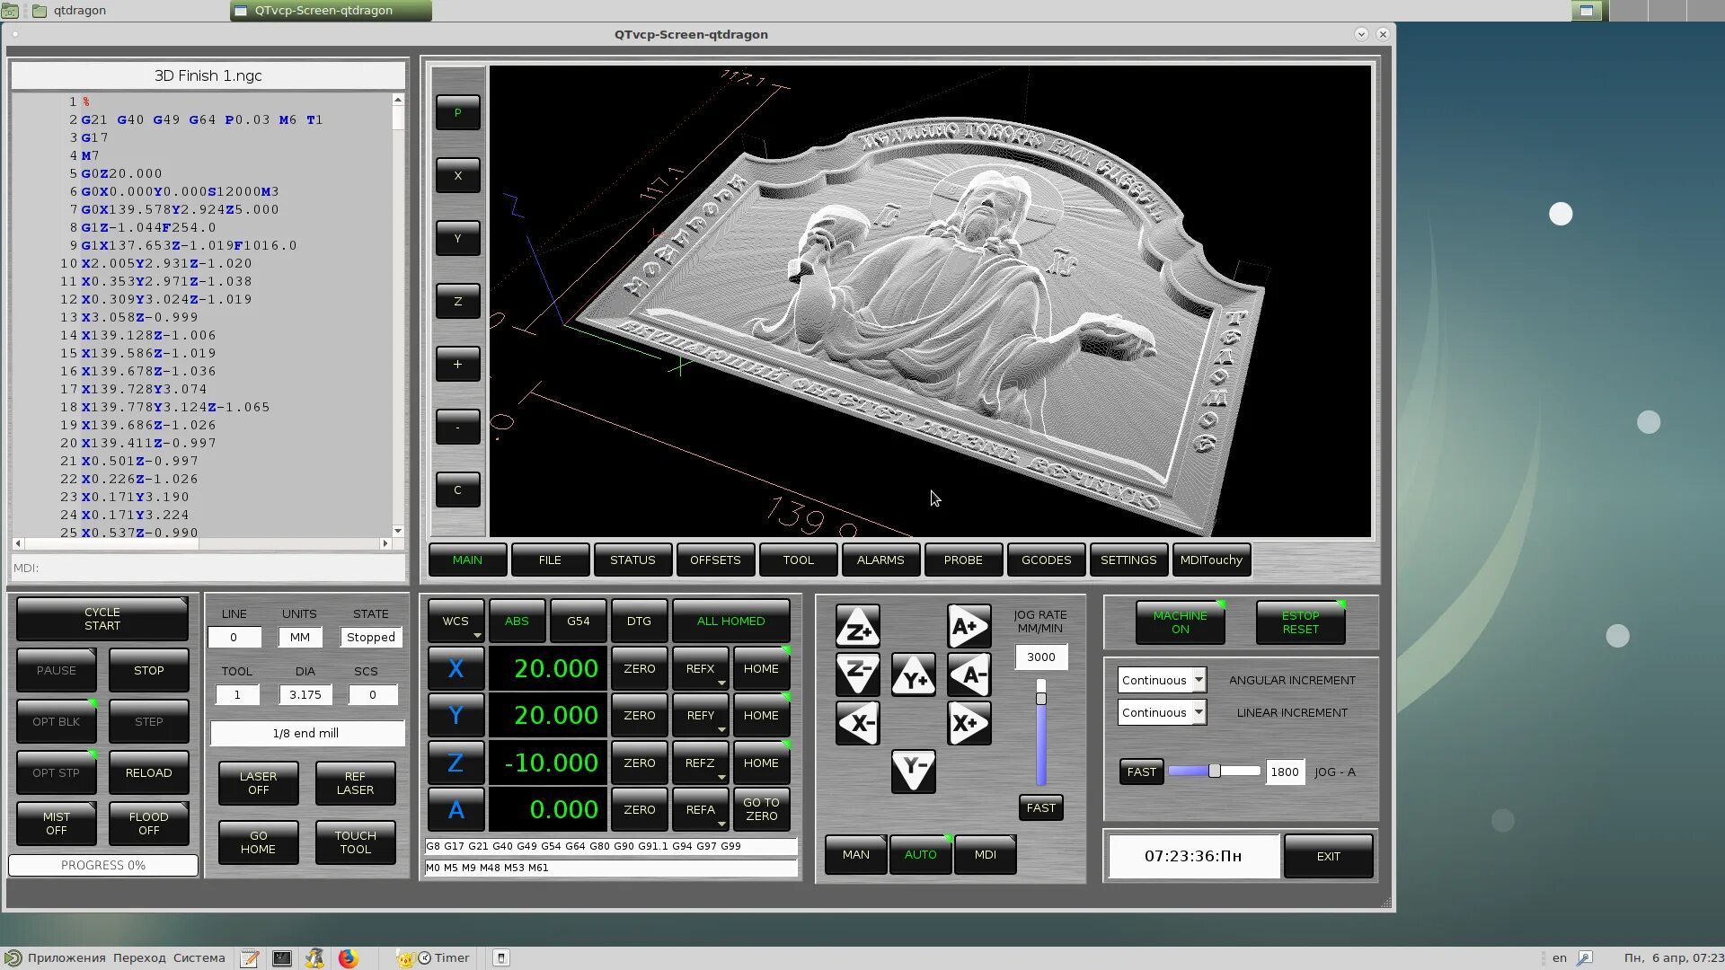Click CYCLE START
Viewport: 1725px width, 970px height.
[x=102, y=620]
